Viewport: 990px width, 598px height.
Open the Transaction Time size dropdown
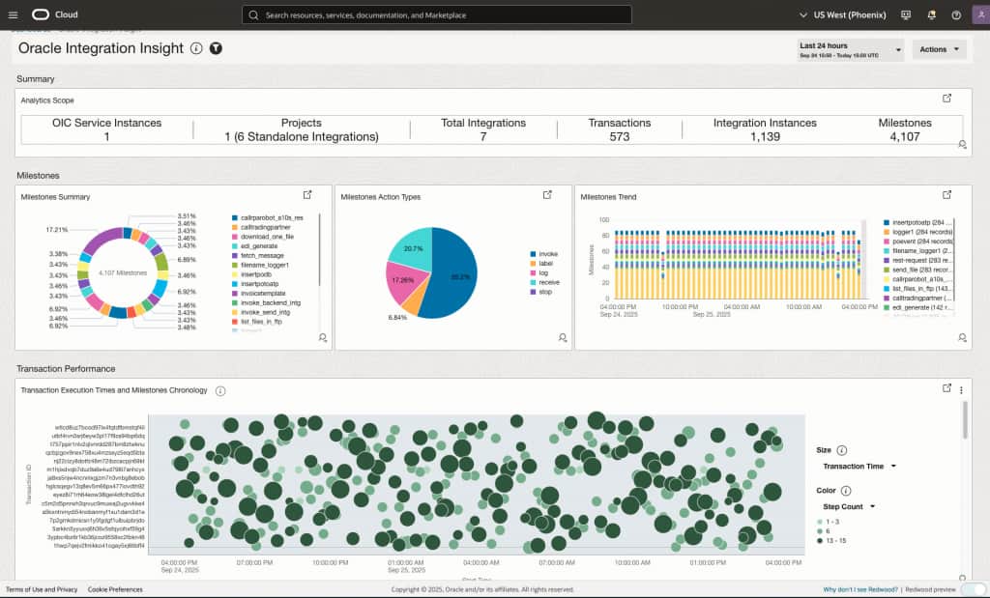click(859, 467)
